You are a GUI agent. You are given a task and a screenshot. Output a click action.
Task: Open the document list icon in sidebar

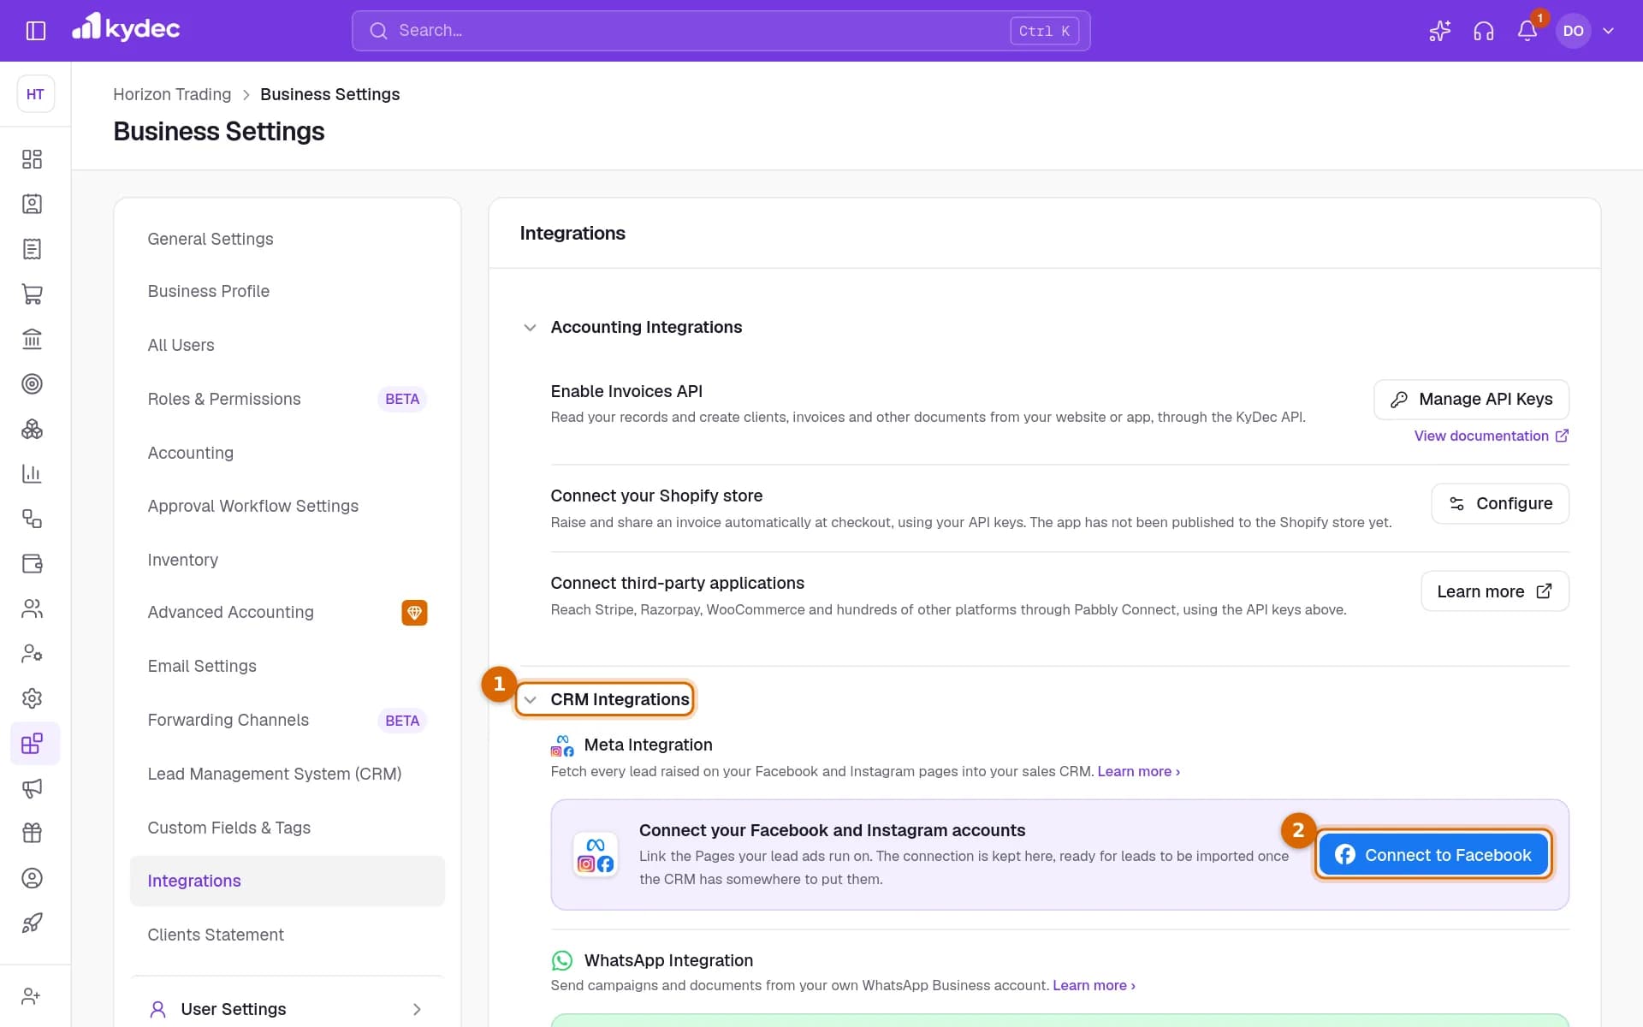[32, 249]
